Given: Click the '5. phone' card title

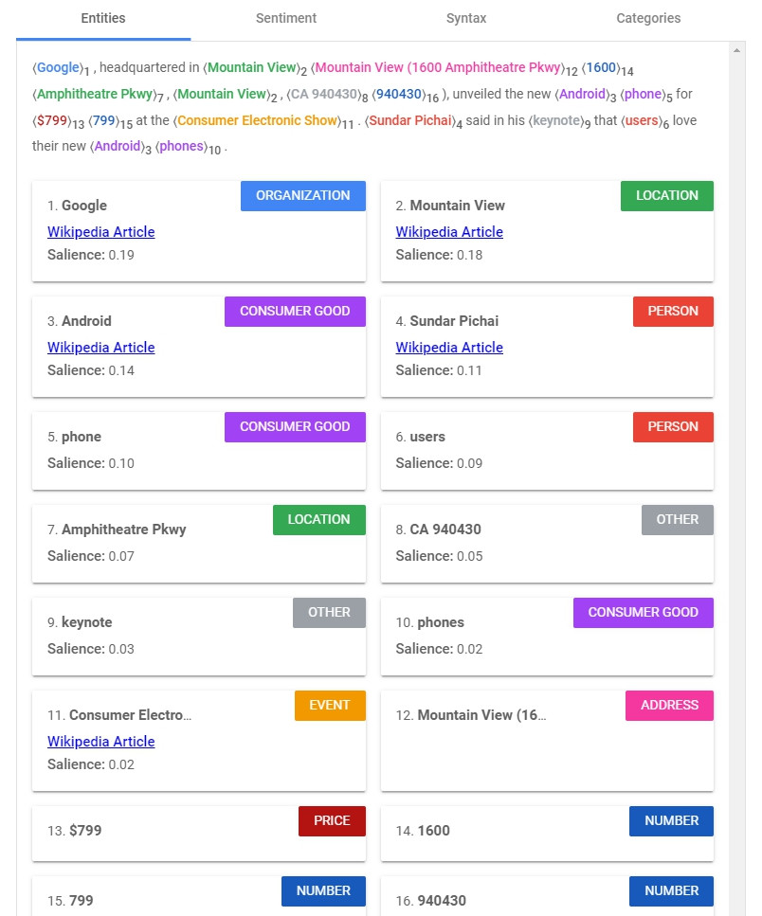Looking at the screenshot, I should tap(74, 437).
